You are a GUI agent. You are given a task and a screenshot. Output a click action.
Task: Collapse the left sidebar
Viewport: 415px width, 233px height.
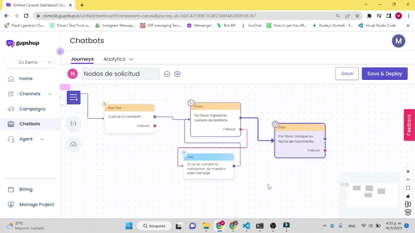click(60, 51)
